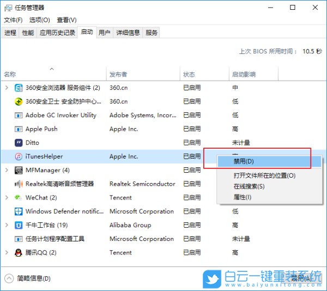Viewport: 327px width, 291px height.
Task: Switch to the 应用历史记录 tab
Action: click(57, 33)
